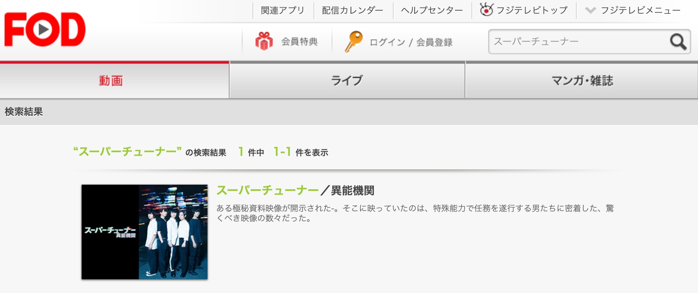Image resolution: width=698 pixels, height=293 pixels.
Task: Click the FOD logo
Action: pos(45,29)
